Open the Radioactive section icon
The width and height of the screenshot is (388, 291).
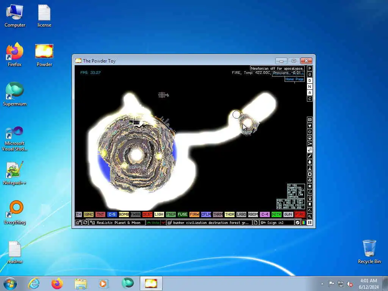(310, 180)
